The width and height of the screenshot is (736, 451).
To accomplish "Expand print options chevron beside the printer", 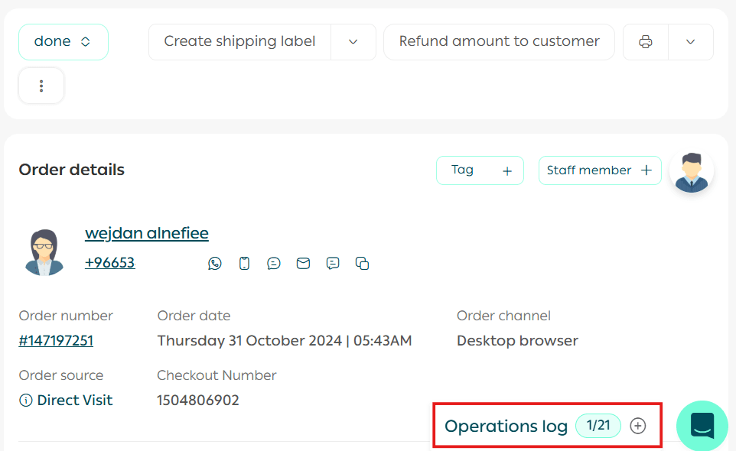I will point(690,42).
